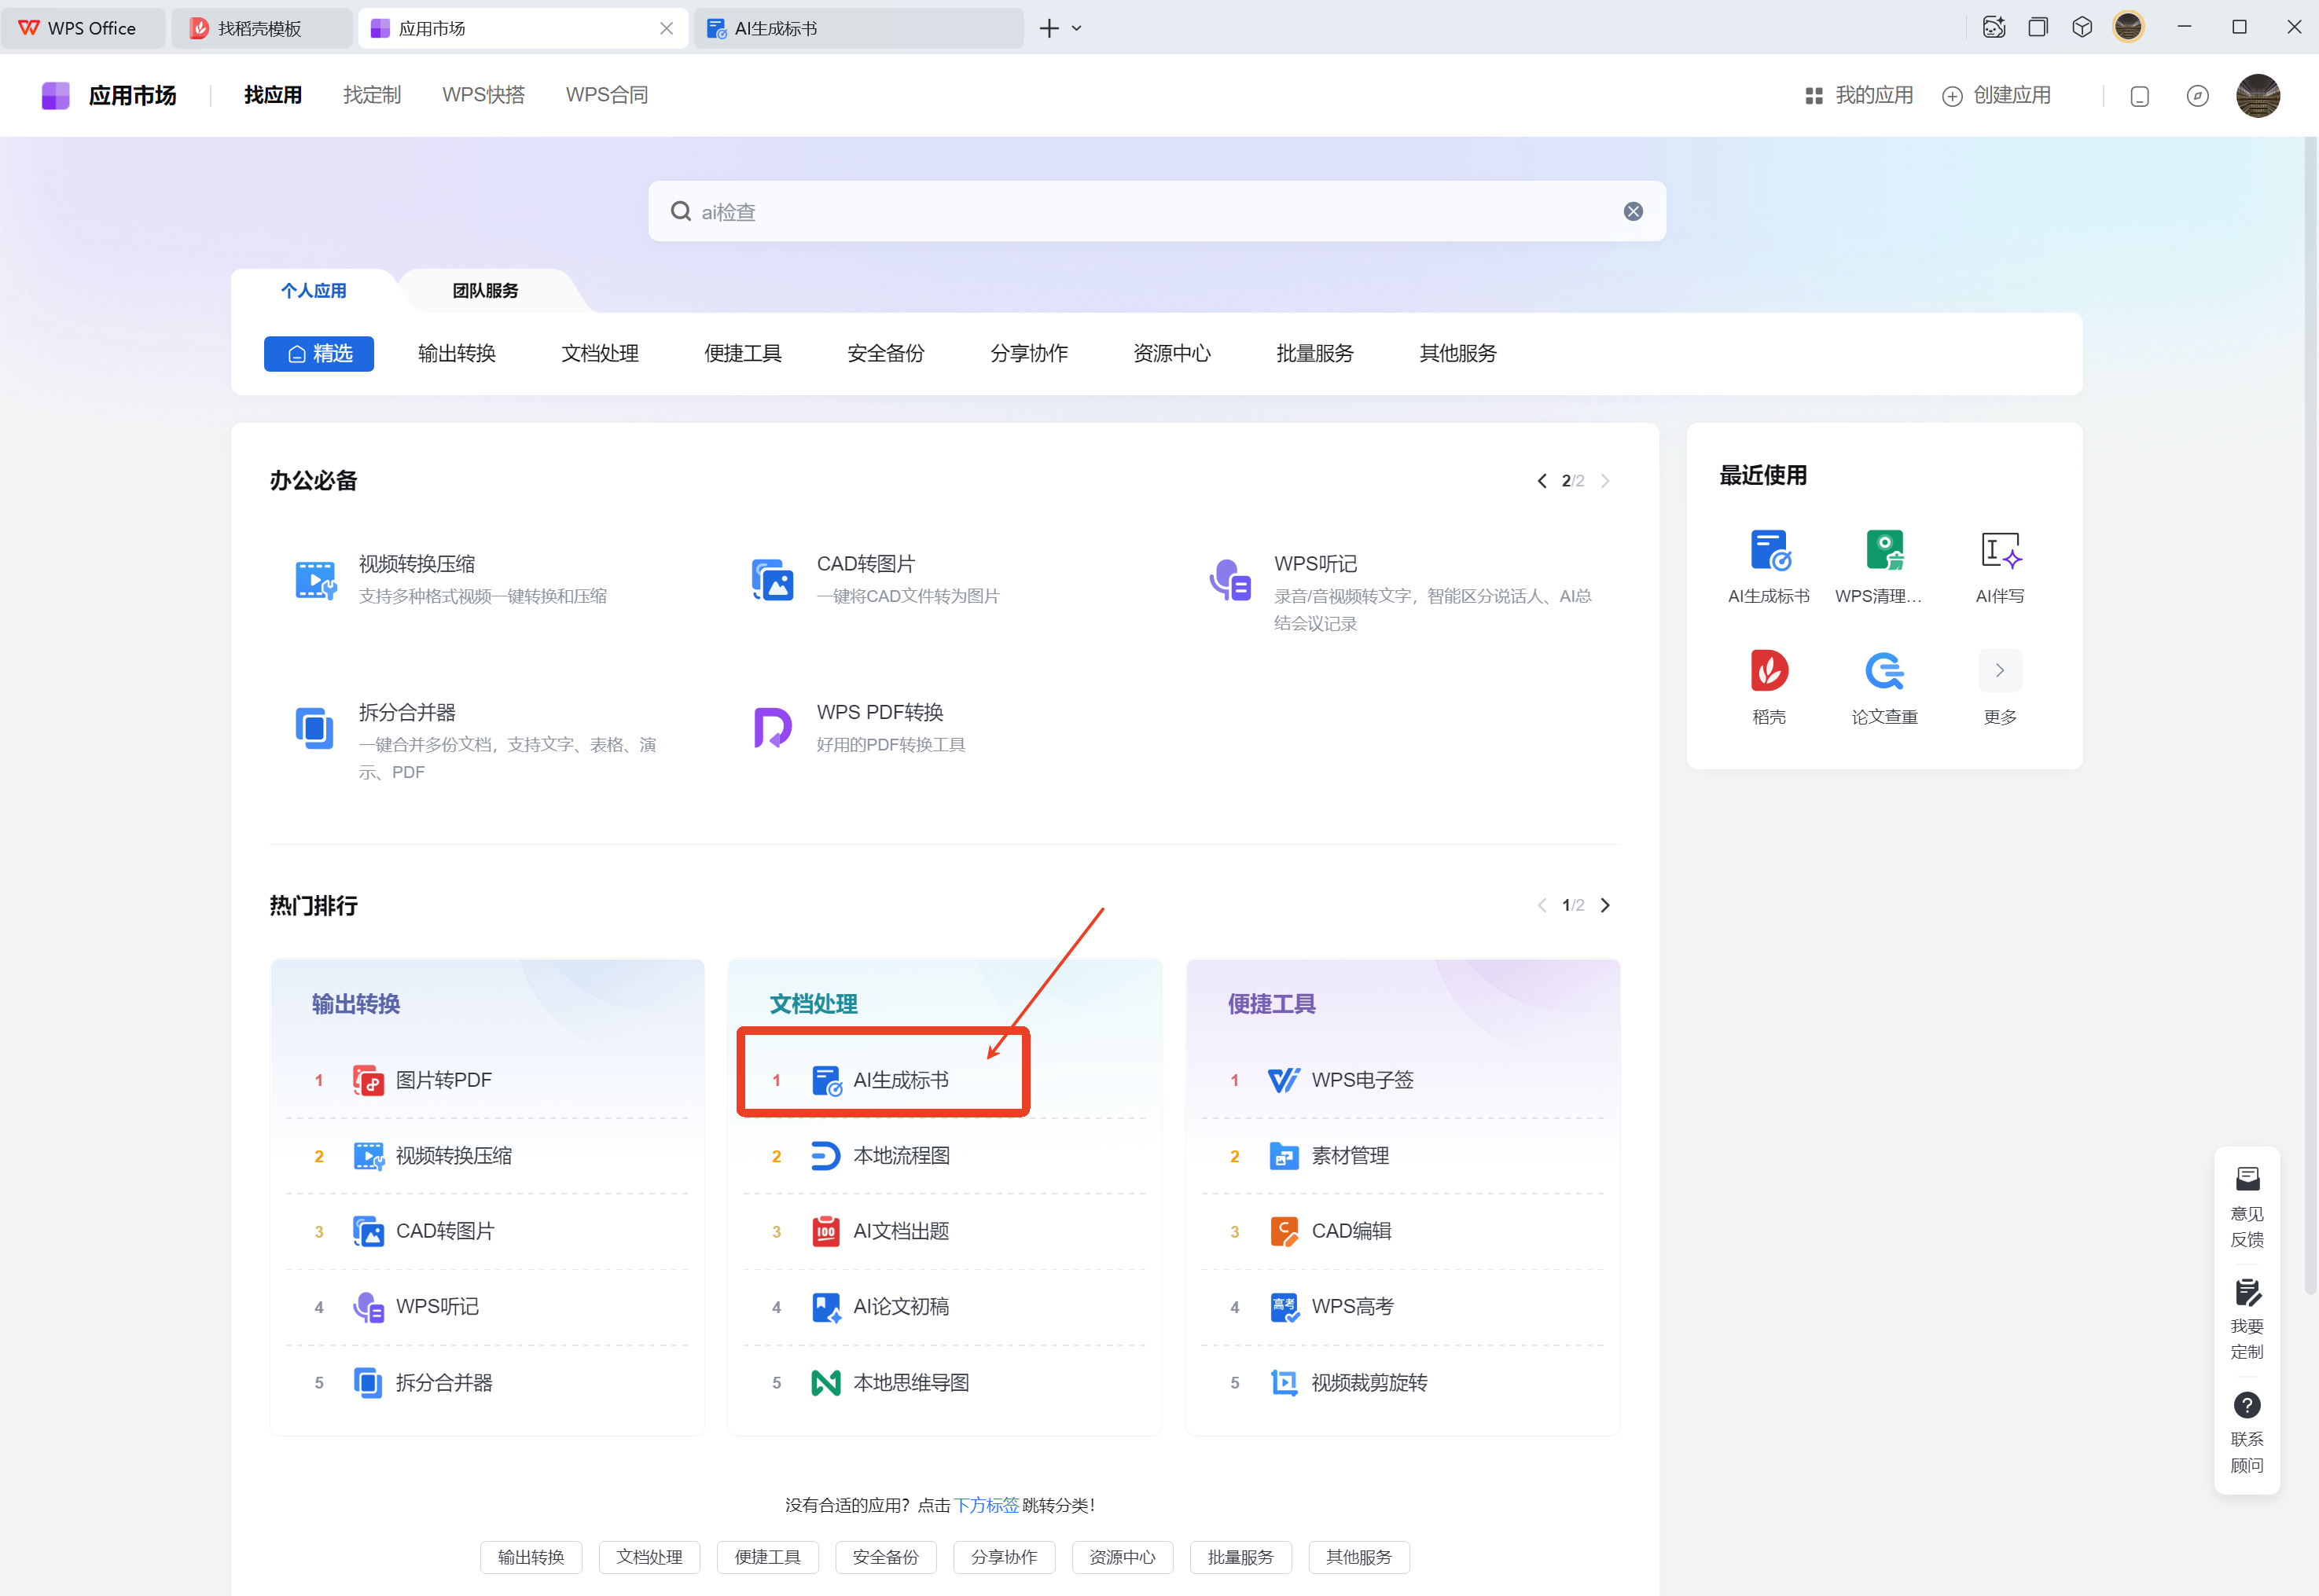Screen dimensions: 2319x1596
Task: Click the 下方标签 link
Action: (986, 1505)
